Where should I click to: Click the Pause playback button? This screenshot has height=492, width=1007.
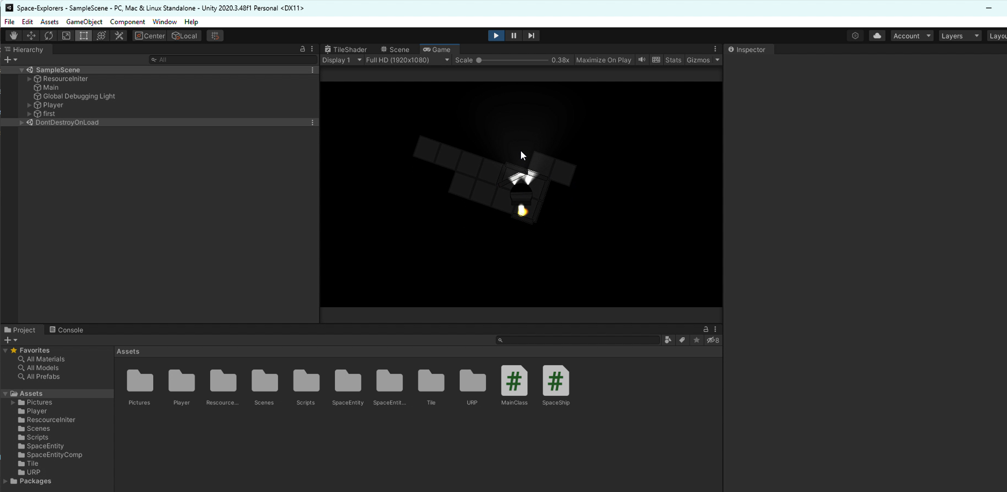click(513, 35)
